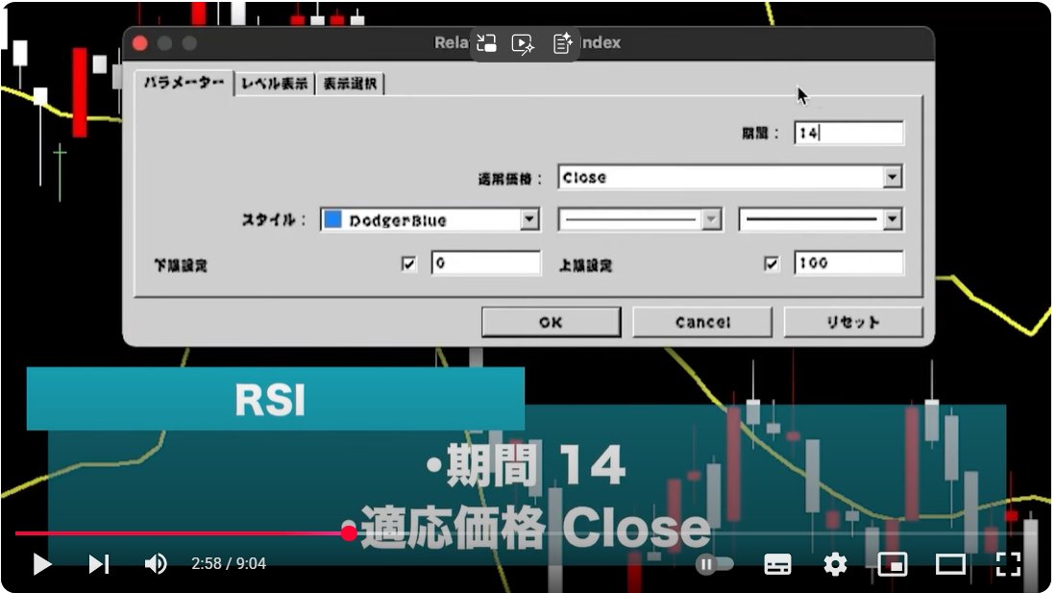
Task: Switch to theater mode
Action: (x=948, y=565)
